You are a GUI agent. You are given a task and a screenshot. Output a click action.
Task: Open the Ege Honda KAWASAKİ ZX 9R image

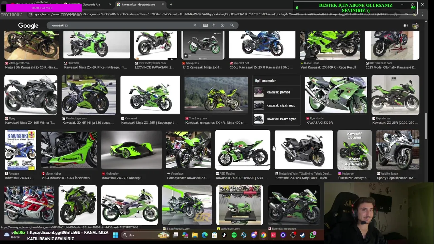[336, 95]
